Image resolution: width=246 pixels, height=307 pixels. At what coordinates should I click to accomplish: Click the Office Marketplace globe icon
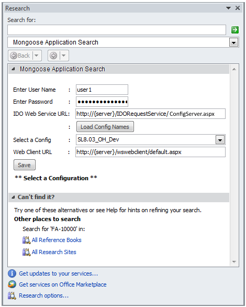pos(12,284)
